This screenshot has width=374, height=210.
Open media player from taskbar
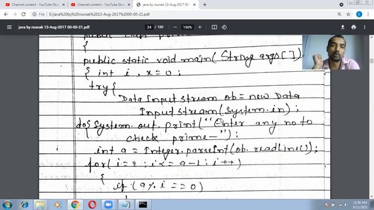click(57, 205)
